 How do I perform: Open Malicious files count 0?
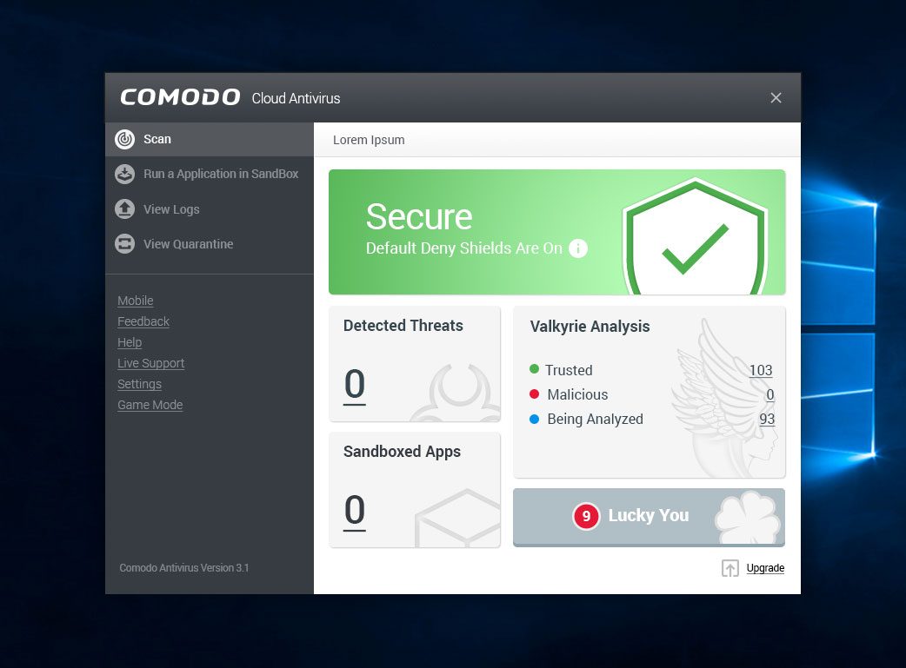coord(769,395)
